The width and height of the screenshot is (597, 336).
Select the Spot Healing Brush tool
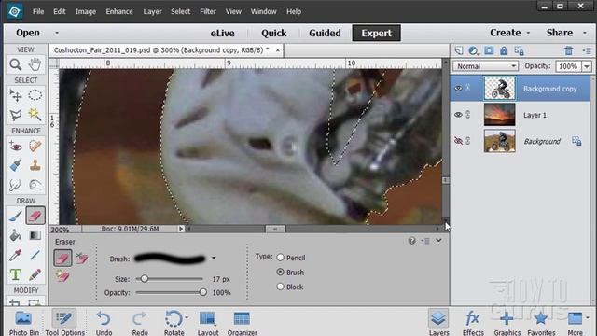pyautogui.click(x=35, y=147)
